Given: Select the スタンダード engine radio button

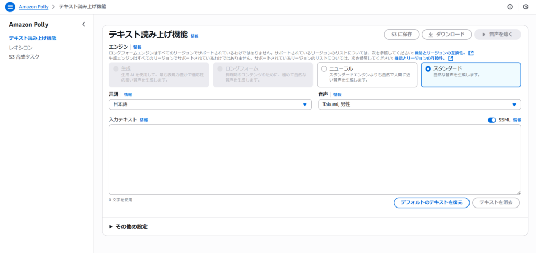Looking at the screenshot, I should tap(428, 68).
